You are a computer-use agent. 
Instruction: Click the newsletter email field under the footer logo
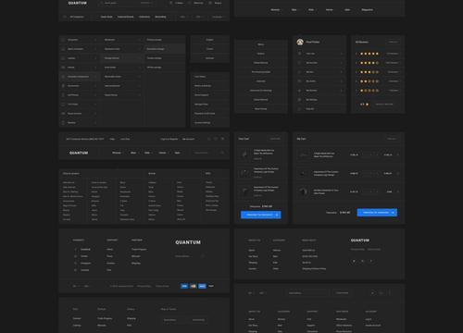click(187, 256)
